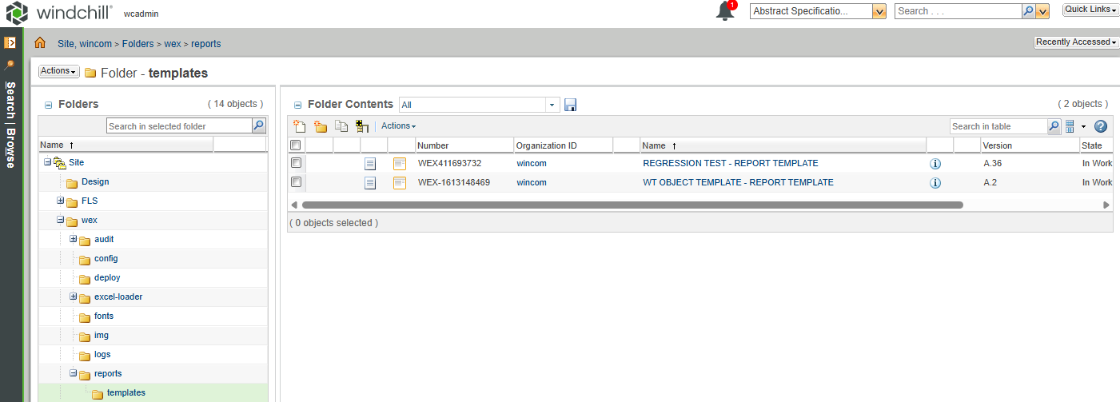Image resolution: width=1120 pixels, height=402 pixels.
Task: Open the table view options dropdown arrow
Action: tap(1084, 126)
